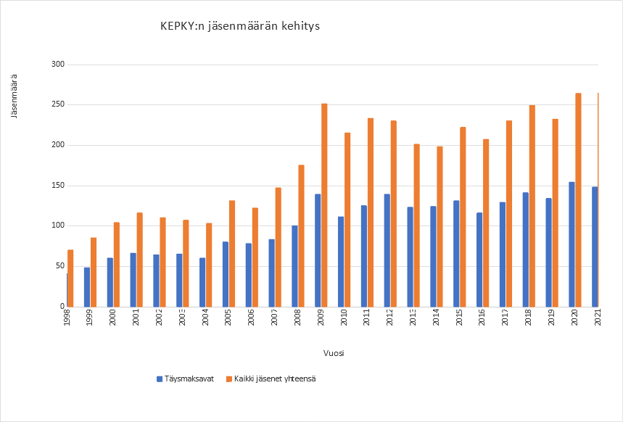Select the blue bar for 2010

pyautogui.click(x=341, y=262)
